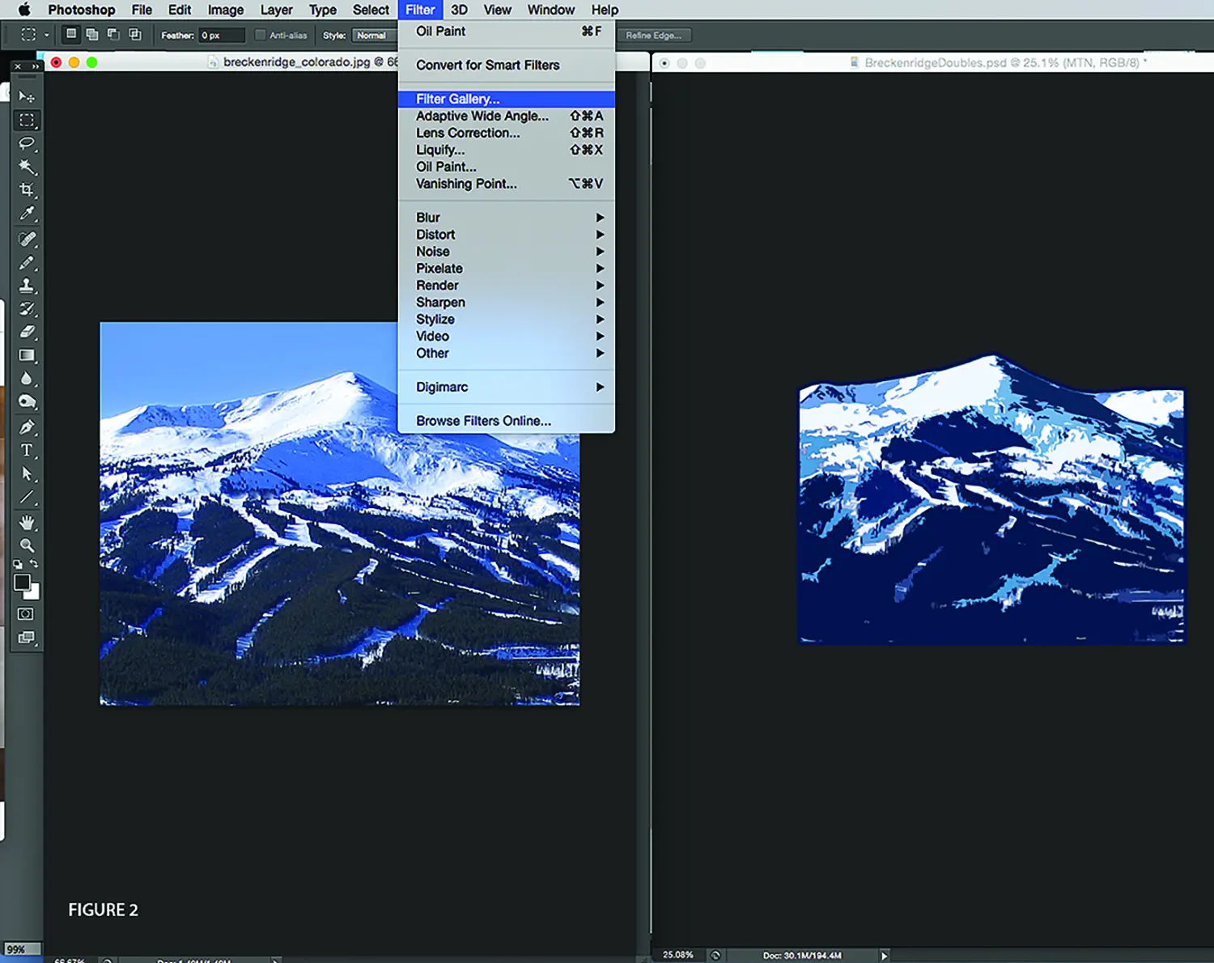
Task: Switch to Add to selection mode
Action: [92, 35]
